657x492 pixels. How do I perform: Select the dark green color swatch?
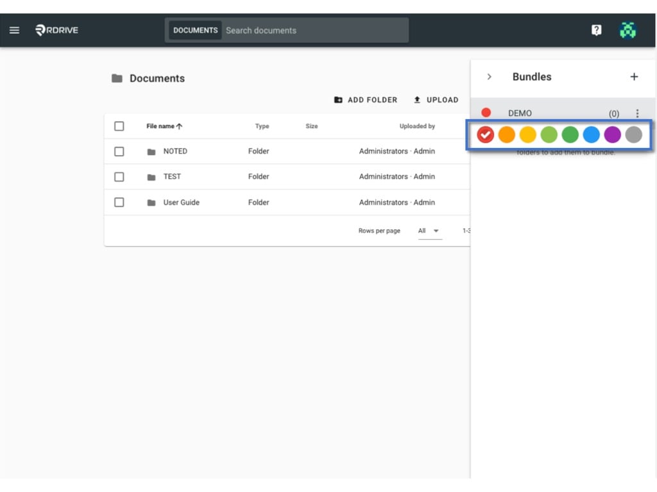(x=570, y=135)
